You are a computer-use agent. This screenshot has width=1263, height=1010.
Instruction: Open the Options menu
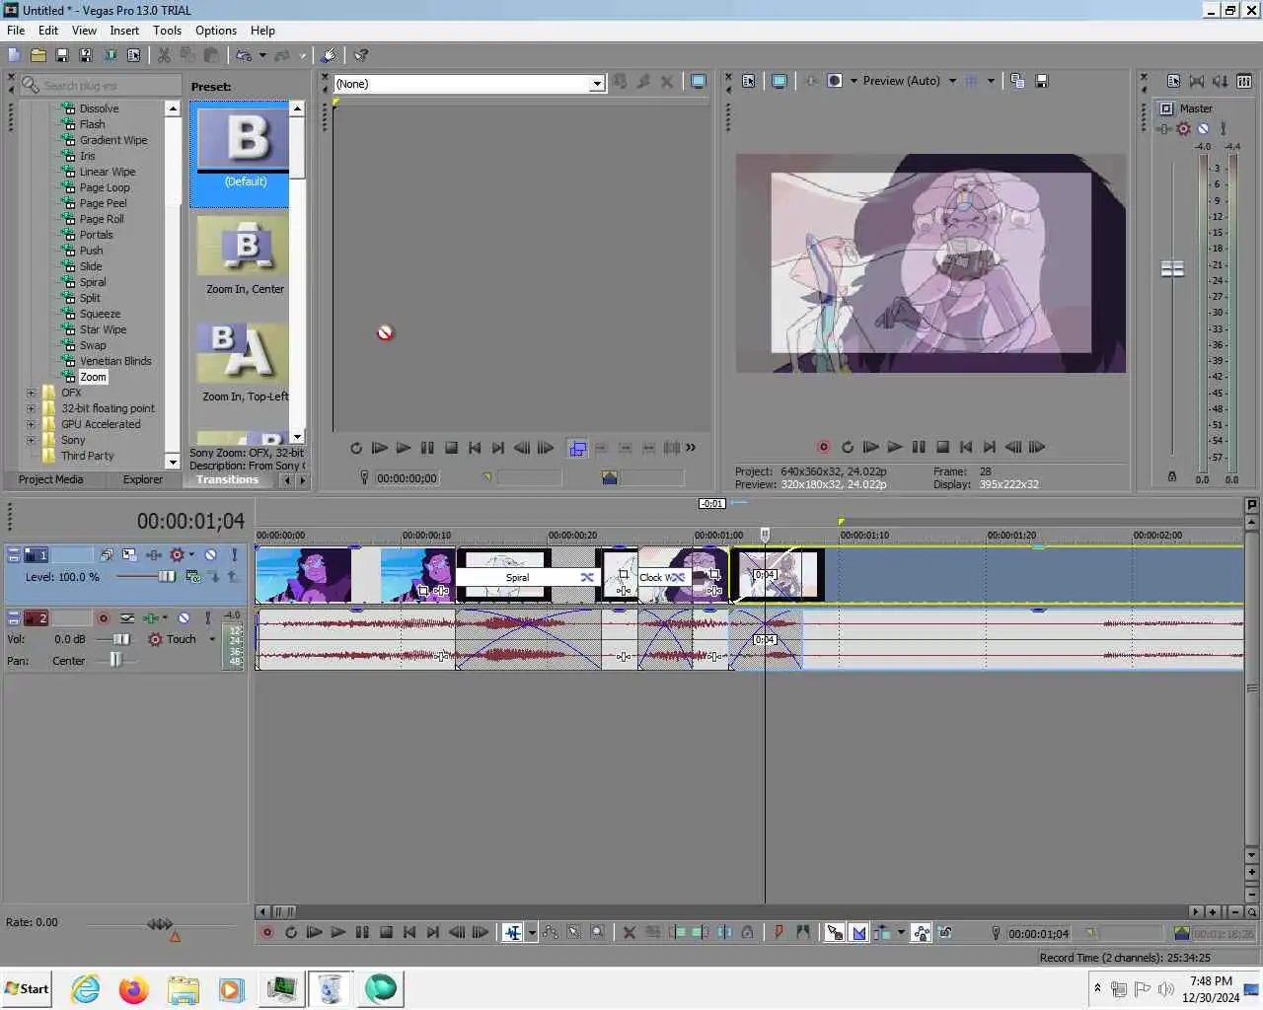[x=216, y=31]
